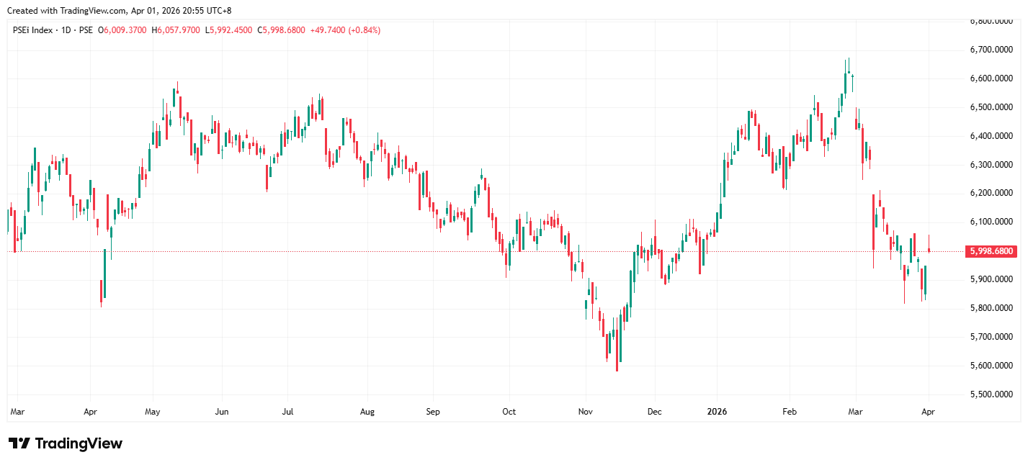Click the +49.7400 (+0.84%) change text

point(345,30)
